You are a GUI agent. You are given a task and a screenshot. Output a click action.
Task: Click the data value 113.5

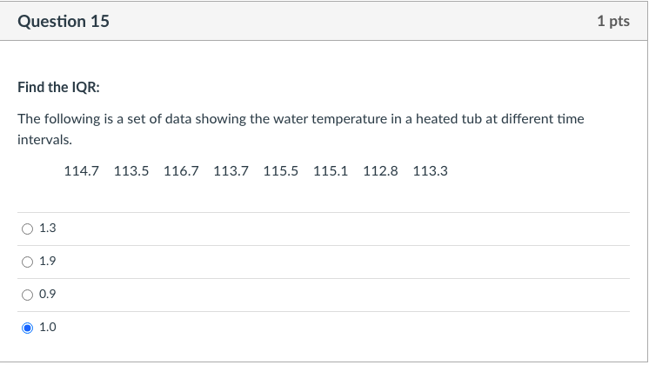(131, 171)
